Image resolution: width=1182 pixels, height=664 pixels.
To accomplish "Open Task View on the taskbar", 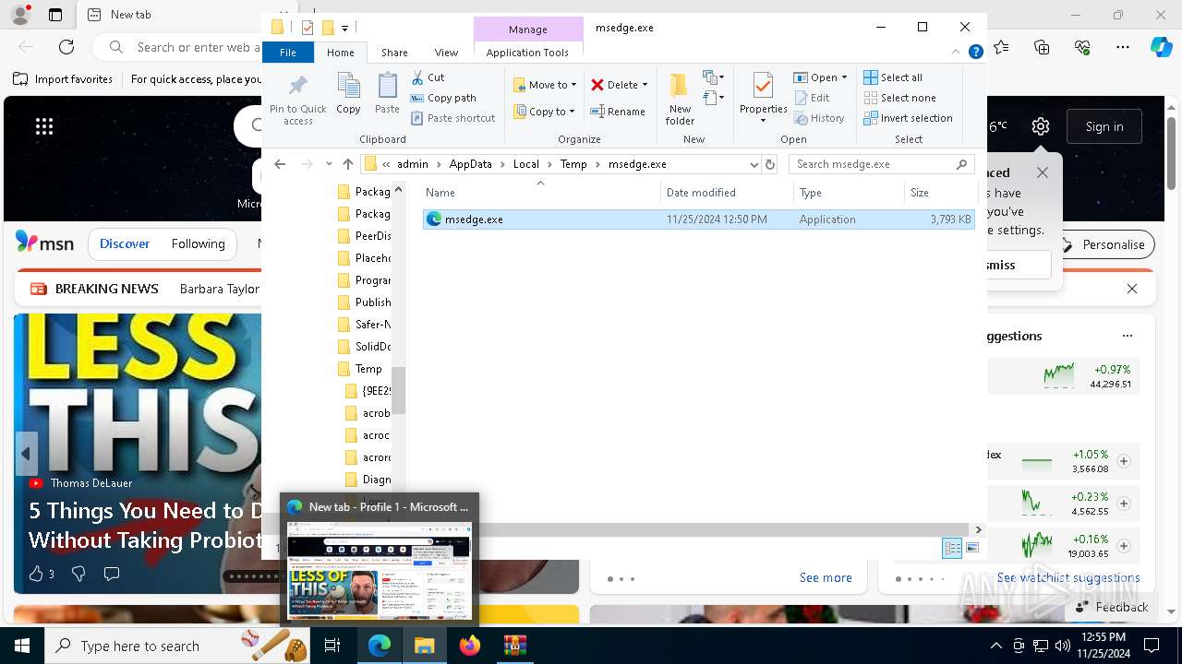I will coord(332,646).
